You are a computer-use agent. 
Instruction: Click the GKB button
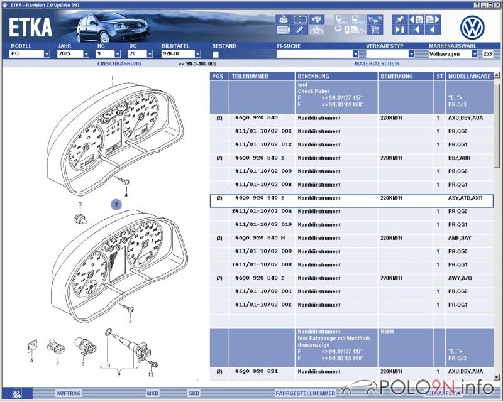[194, 393]
